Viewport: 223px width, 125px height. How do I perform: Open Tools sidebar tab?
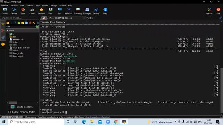[3, 31]
